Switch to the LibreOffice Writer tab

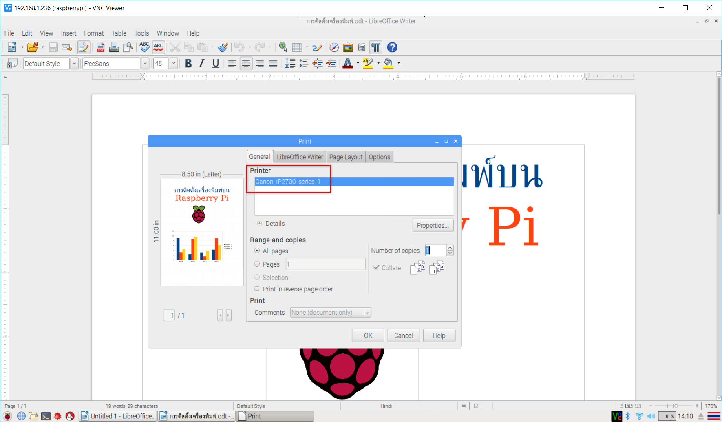point(300,157)
